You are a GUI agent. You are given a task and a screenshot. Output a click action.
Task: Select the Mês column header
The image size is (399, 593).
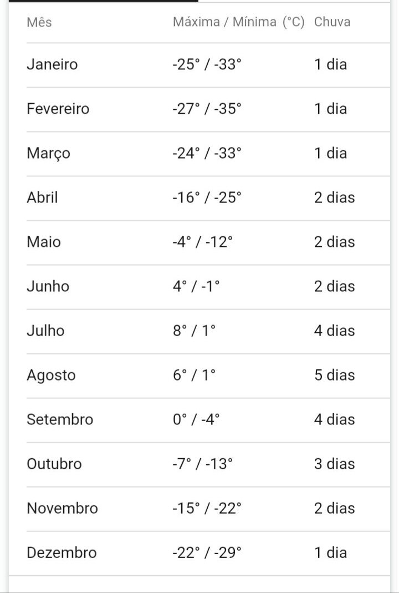click(x=39, y=22)
